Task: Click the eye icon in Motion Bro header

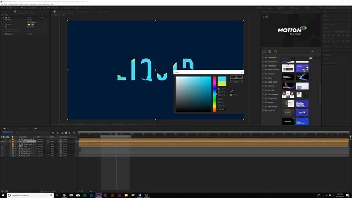Action: click(312, 51)
